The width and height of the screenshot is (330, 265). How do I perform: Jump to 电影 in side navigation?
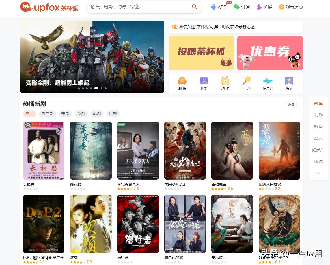[318, 115]
